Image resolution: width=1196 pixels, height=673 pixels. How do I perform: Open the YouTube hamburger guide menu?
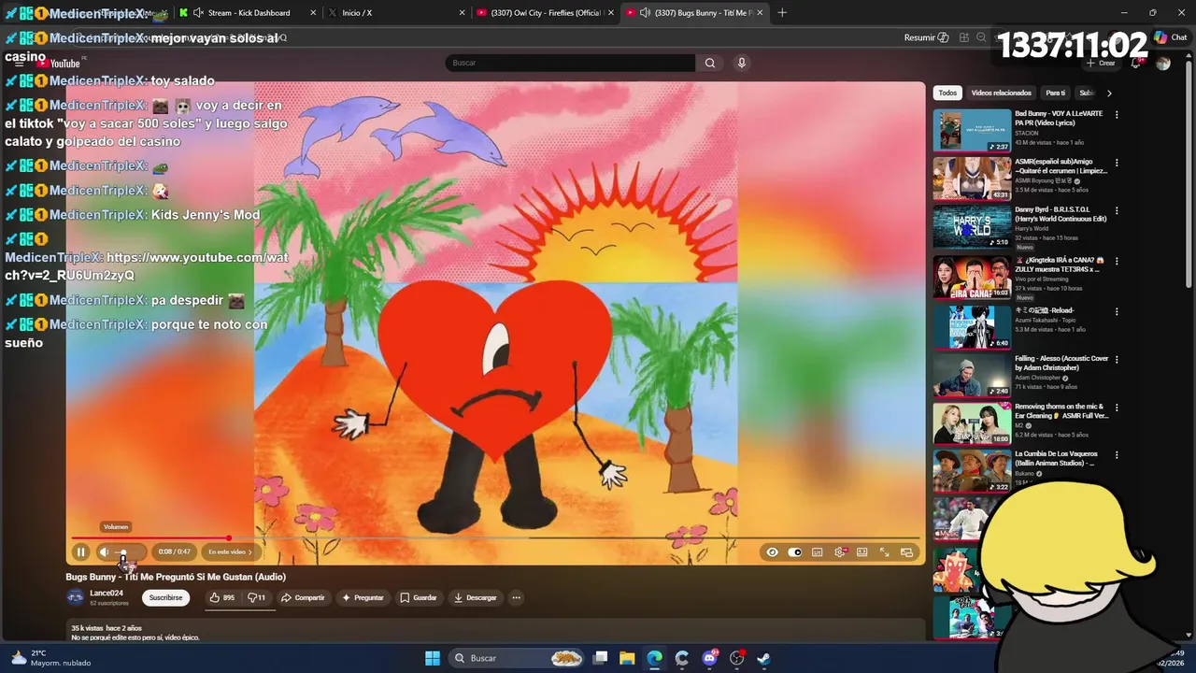[19, 64]
